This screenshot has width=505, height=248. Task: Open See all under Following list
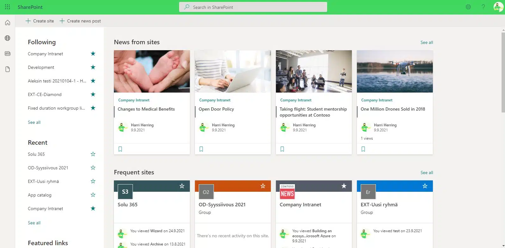[34, 122]
